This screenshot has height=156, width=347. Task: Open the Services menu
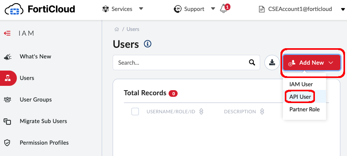point(123,9)
